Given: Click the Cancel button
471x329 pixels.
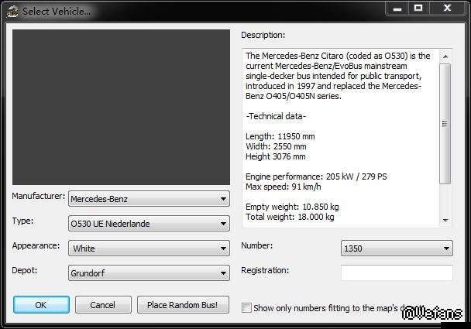Looking at the screenshot, I should pyautogui.click(x=103, y=305).
